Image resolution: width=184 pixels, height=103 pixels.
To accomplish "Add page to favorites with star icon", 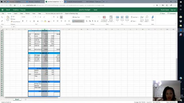I will 157,5.
